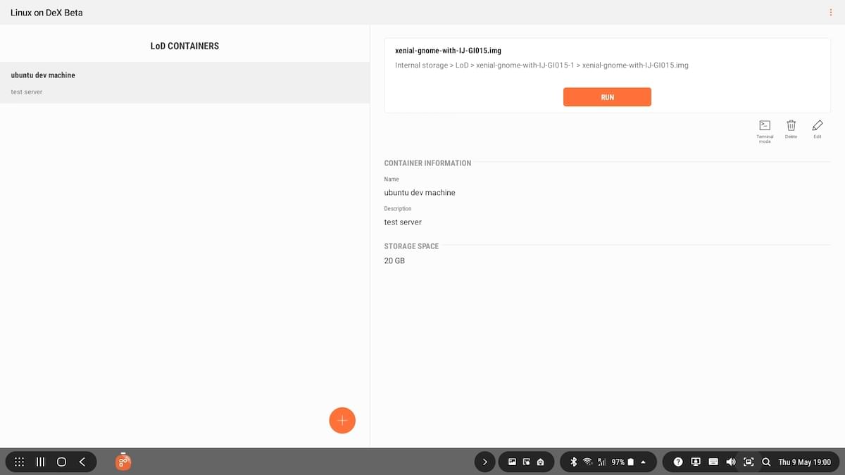845x475 pixels.
Task: Click the description value test server
Action: (x=403, y=222)
